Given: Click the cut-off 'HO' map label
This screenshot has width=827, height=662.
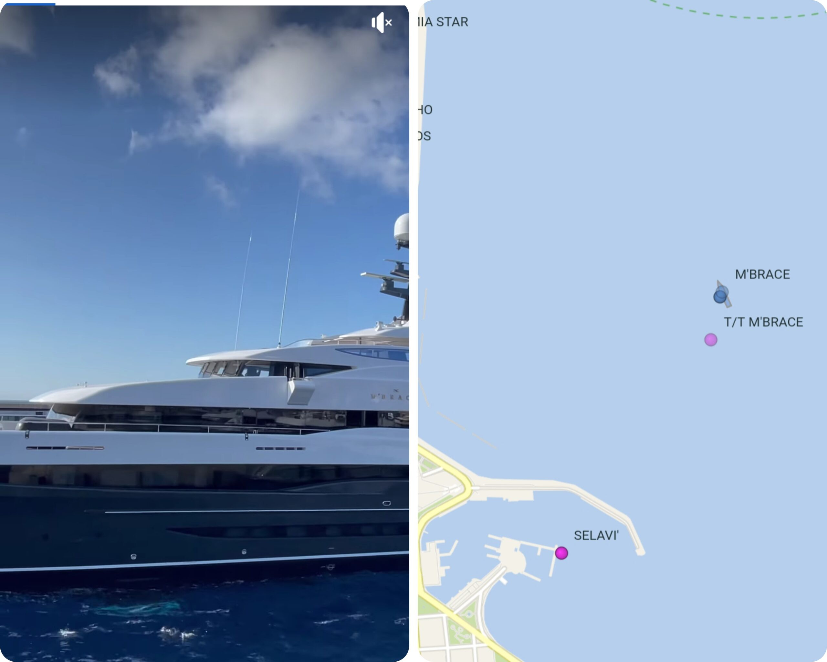Looking at the screenshot, I should point(425,110).
